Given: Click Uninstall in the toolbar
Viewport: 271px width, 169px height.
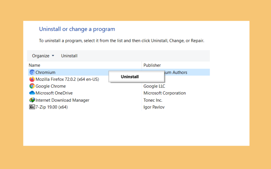Looking at the screenshot, I should 69,56.
